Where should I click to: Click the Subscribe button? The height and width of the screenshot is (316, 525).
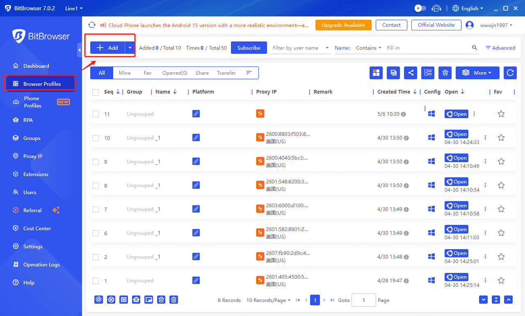click(x=249, y=48)
